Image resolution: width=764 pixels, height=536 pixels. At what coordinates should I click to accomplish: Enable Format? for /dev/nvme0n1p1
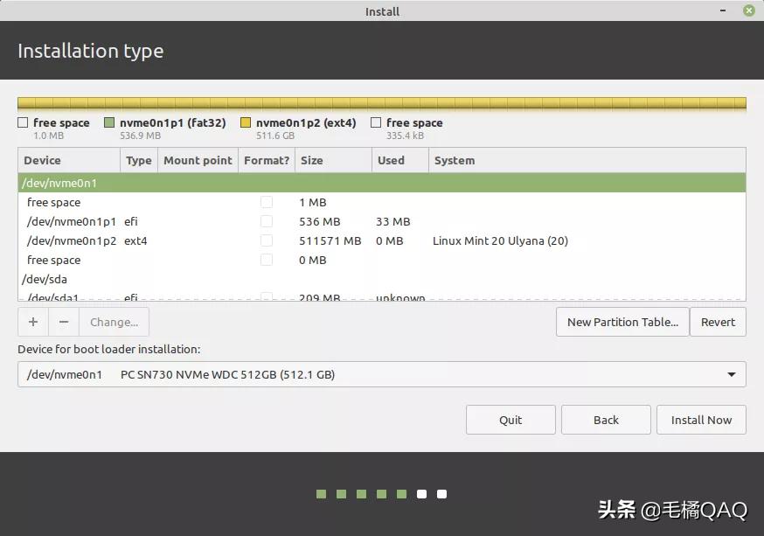pos(267,221)
